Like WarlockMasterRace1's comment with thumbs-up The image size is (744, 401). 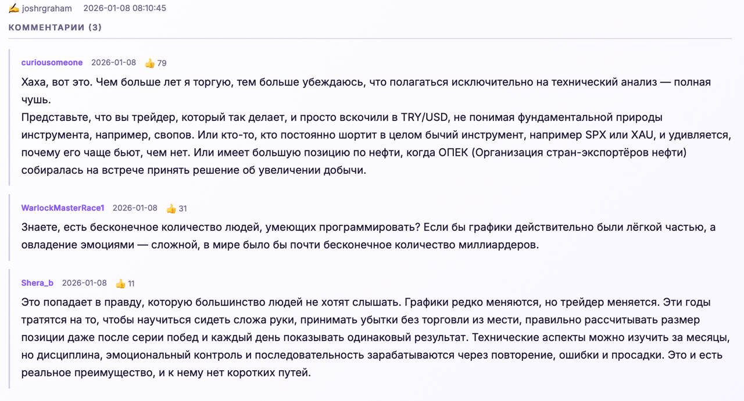click(x=171, y=208)
